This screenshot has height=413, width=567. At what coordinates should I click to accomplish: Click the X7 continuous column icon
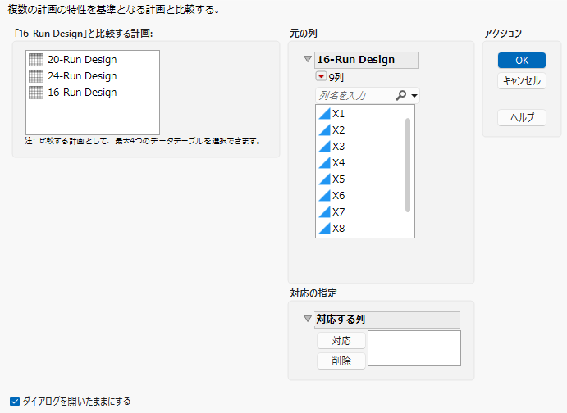pos(324,212)
